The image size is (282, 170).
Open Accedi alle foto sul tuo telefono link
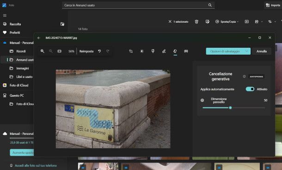click(x=36, y=165)
